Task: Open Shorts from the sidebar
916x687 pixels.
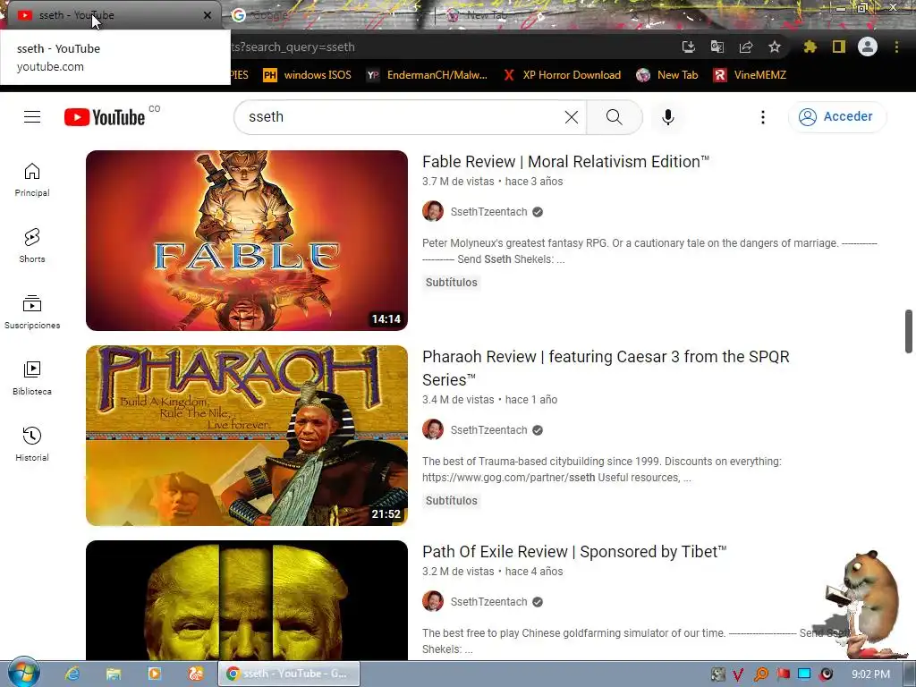Action: [32, 246]
